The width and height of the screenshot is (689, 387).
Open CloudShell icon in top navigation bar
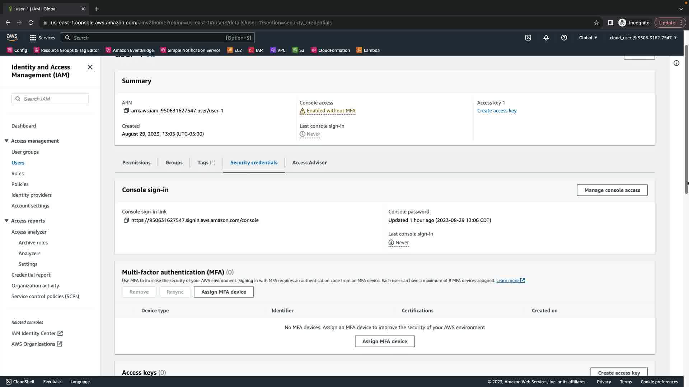528,38
